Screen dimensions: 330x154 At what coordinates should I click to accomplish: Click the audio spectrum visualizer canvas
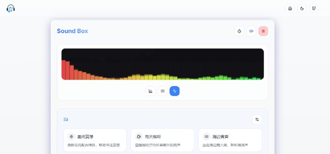pyautogui.click(x=163, y=64)
